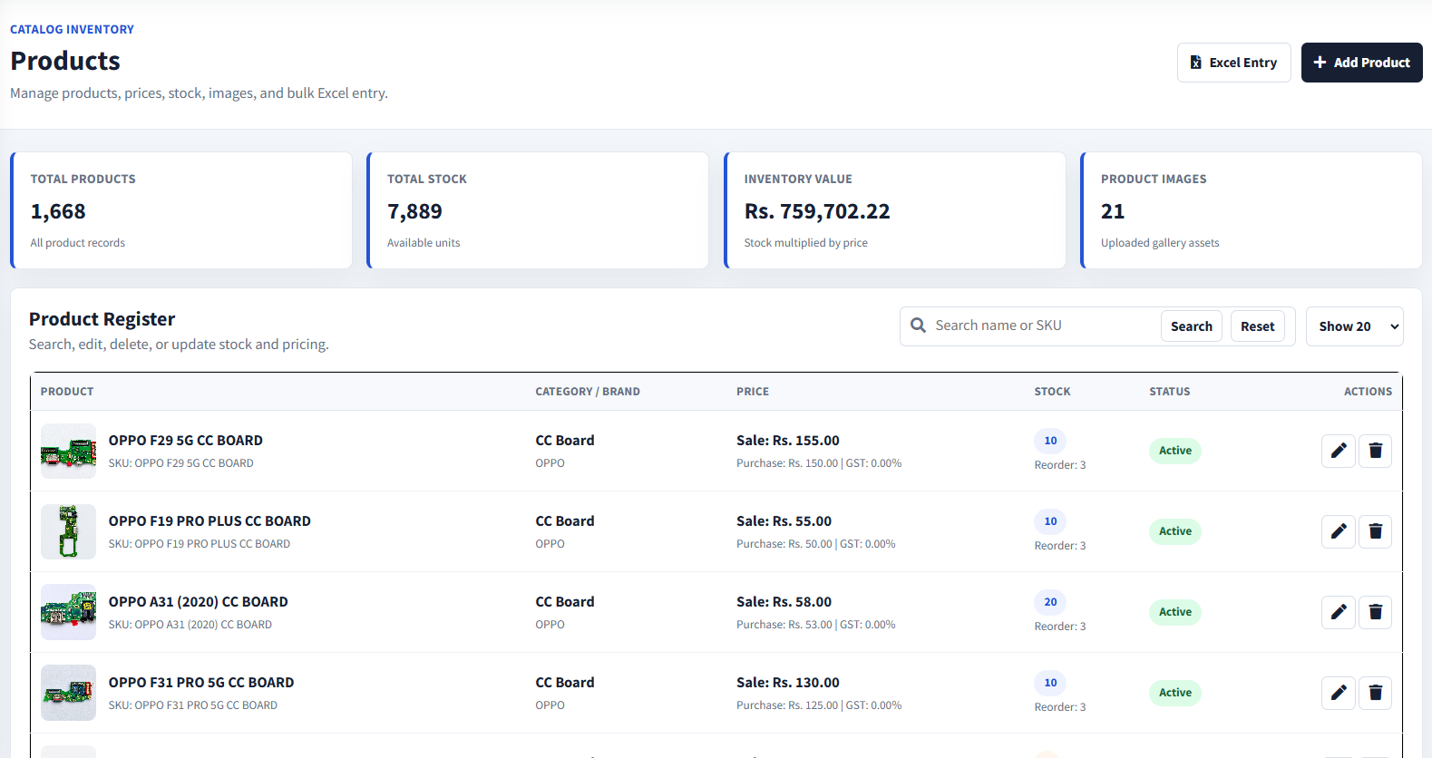Screen dimensions: 1432x758
Task: Click the Search button
Action: (1192, 326)
